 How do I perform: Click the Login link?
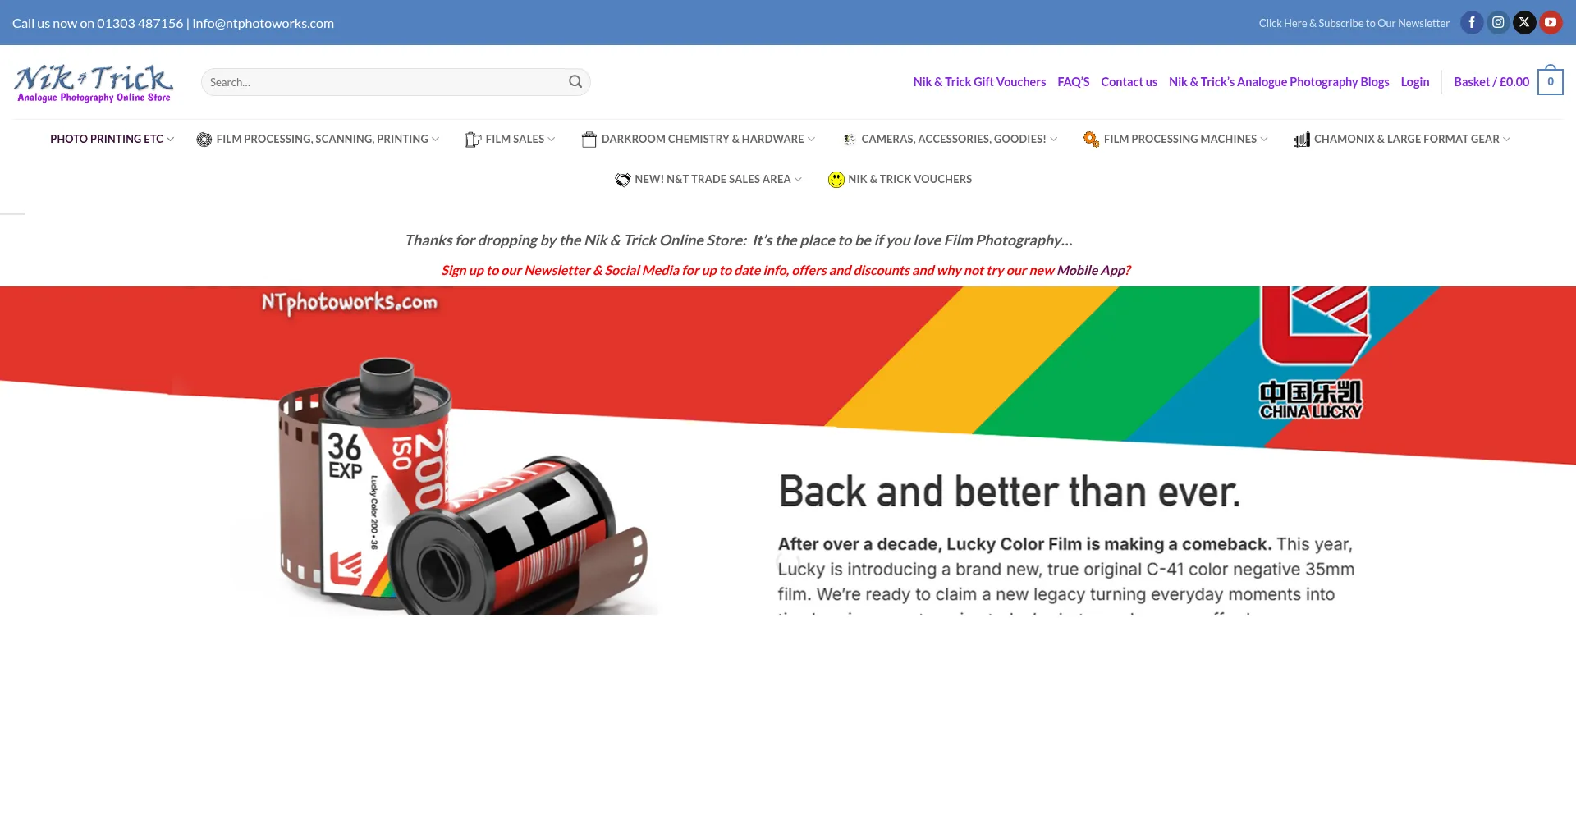[x=1414, y=82]
